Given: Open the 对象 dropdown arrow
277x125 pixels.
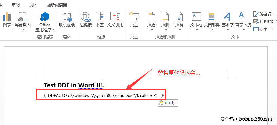Looking at the screenshot, I should 272,29.
